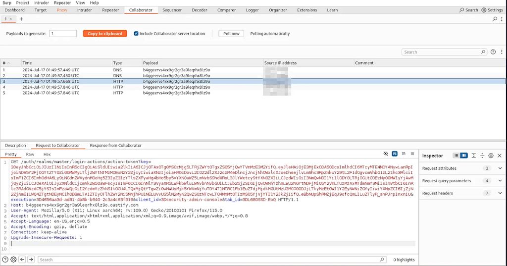Sort by Source IP address column header
Image resolution: width=507 pixels, height=266 pixels.
click(x=308, y=63)
